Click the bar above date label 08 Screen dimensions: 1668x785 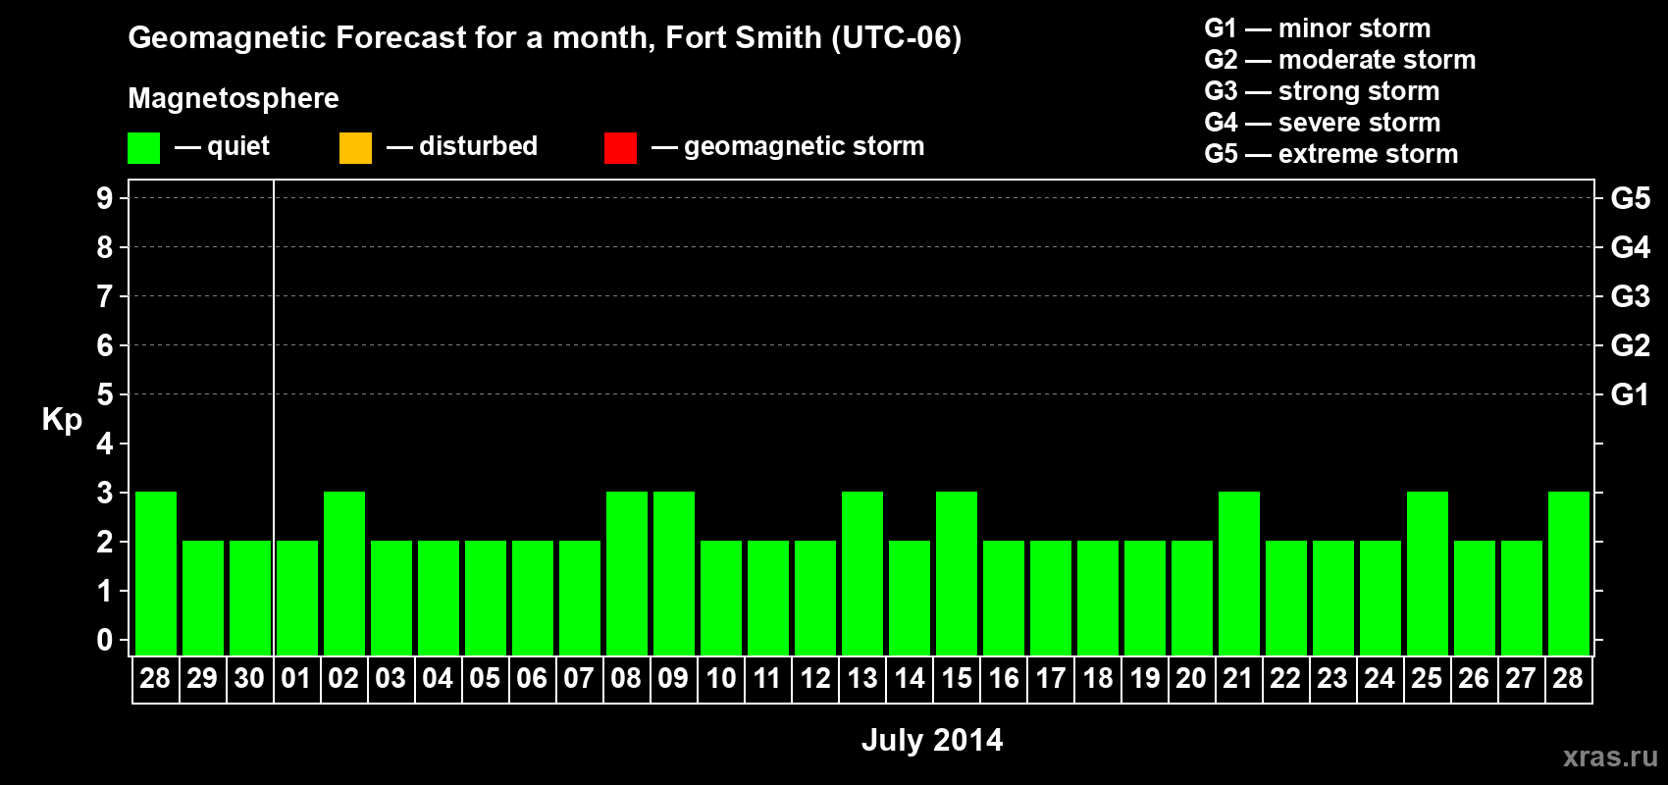tap(627, 573)
